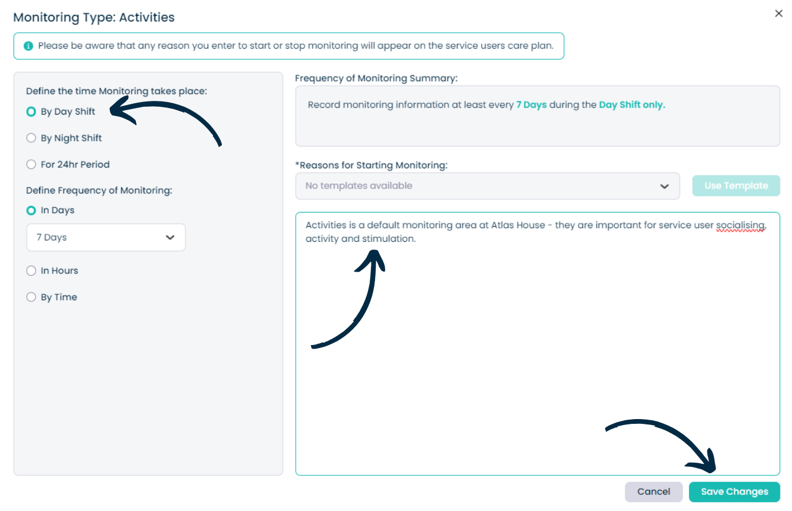Click the Save Changes button
The image size is (792, 511).
[x=734, y=492]
